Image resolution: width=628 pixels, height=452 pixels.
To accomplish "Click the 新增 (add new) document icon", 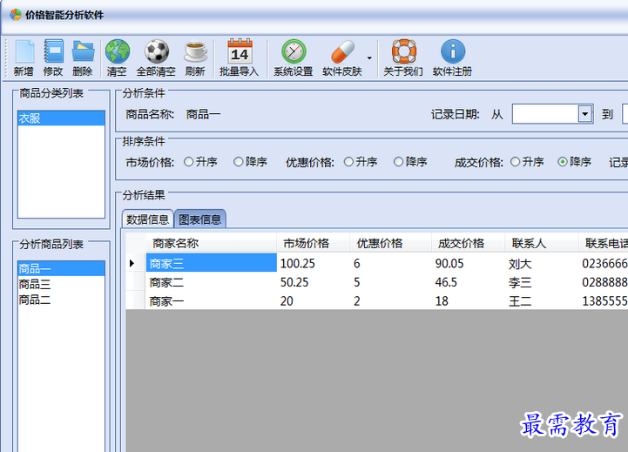I will click(24, 51).
